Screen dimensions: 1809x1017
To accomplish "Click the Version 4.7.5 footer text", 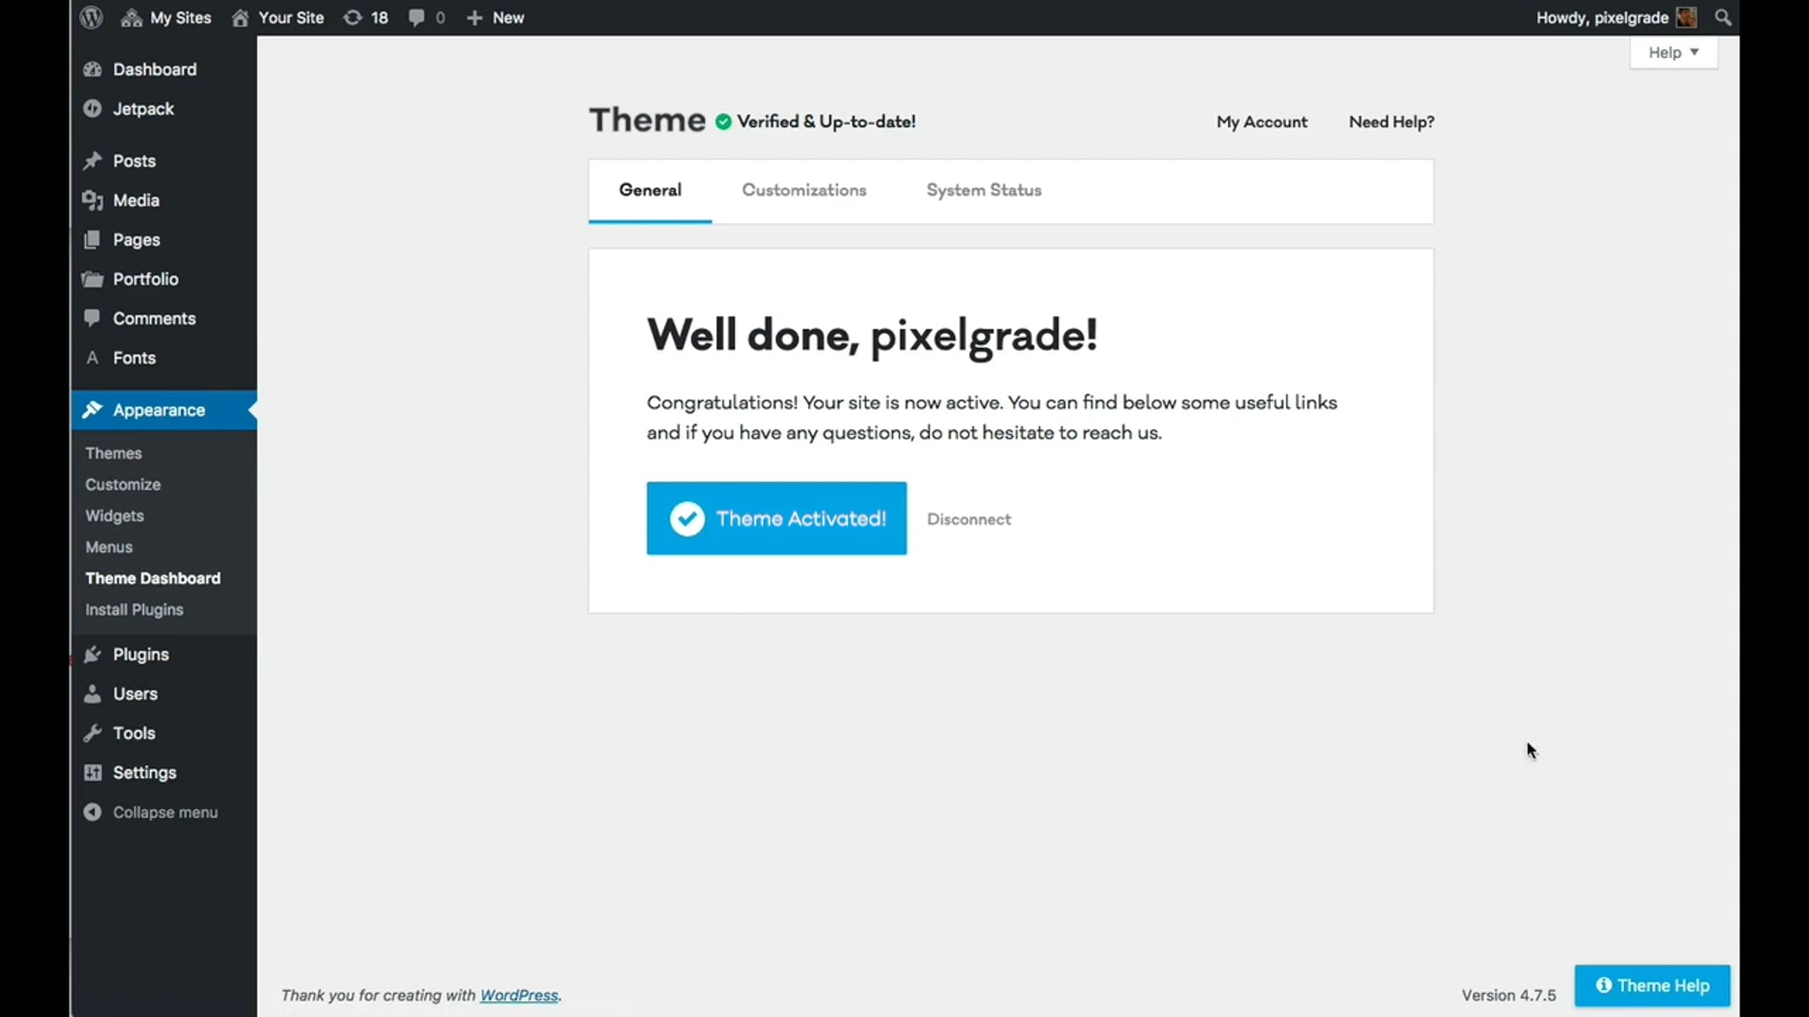I will click(1508, 995).
